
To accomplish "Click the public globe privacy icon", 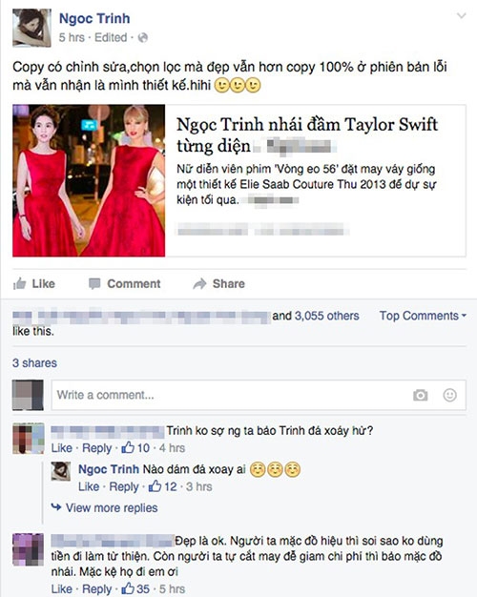I will pyautogui.click(x=143, y=38).
